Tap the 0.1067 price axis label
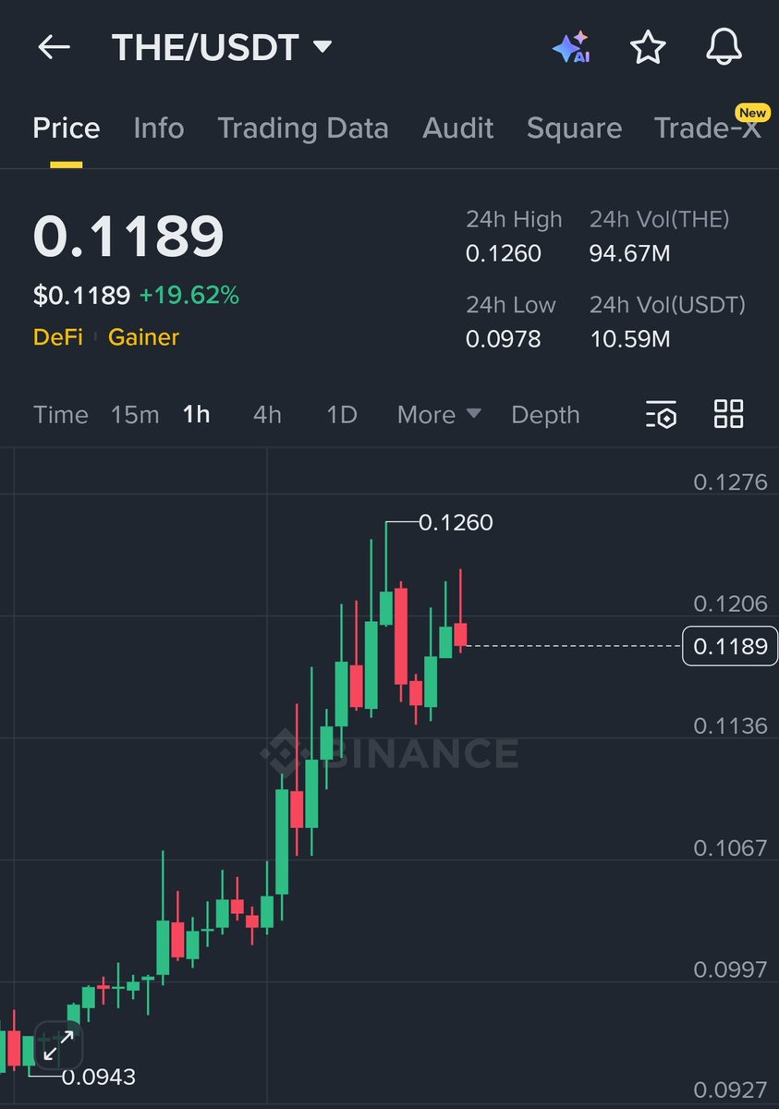This screenshot has height=1109, width=779. pos(731,847)
